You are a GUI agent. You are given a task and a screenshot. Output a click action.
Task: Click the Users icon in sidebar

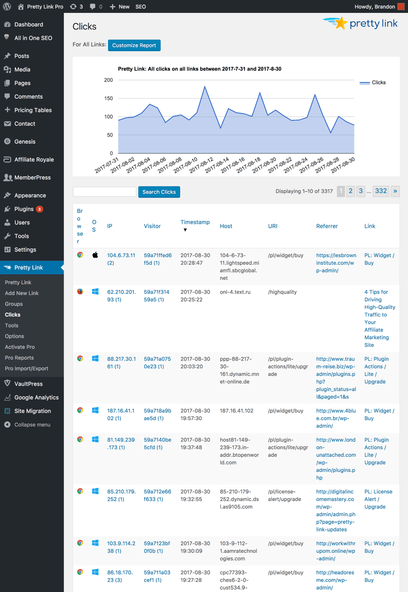(x=7, y=222)
